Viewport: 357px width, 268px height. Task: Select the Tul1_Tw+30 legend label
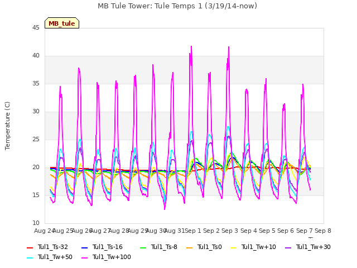[313, 247]
